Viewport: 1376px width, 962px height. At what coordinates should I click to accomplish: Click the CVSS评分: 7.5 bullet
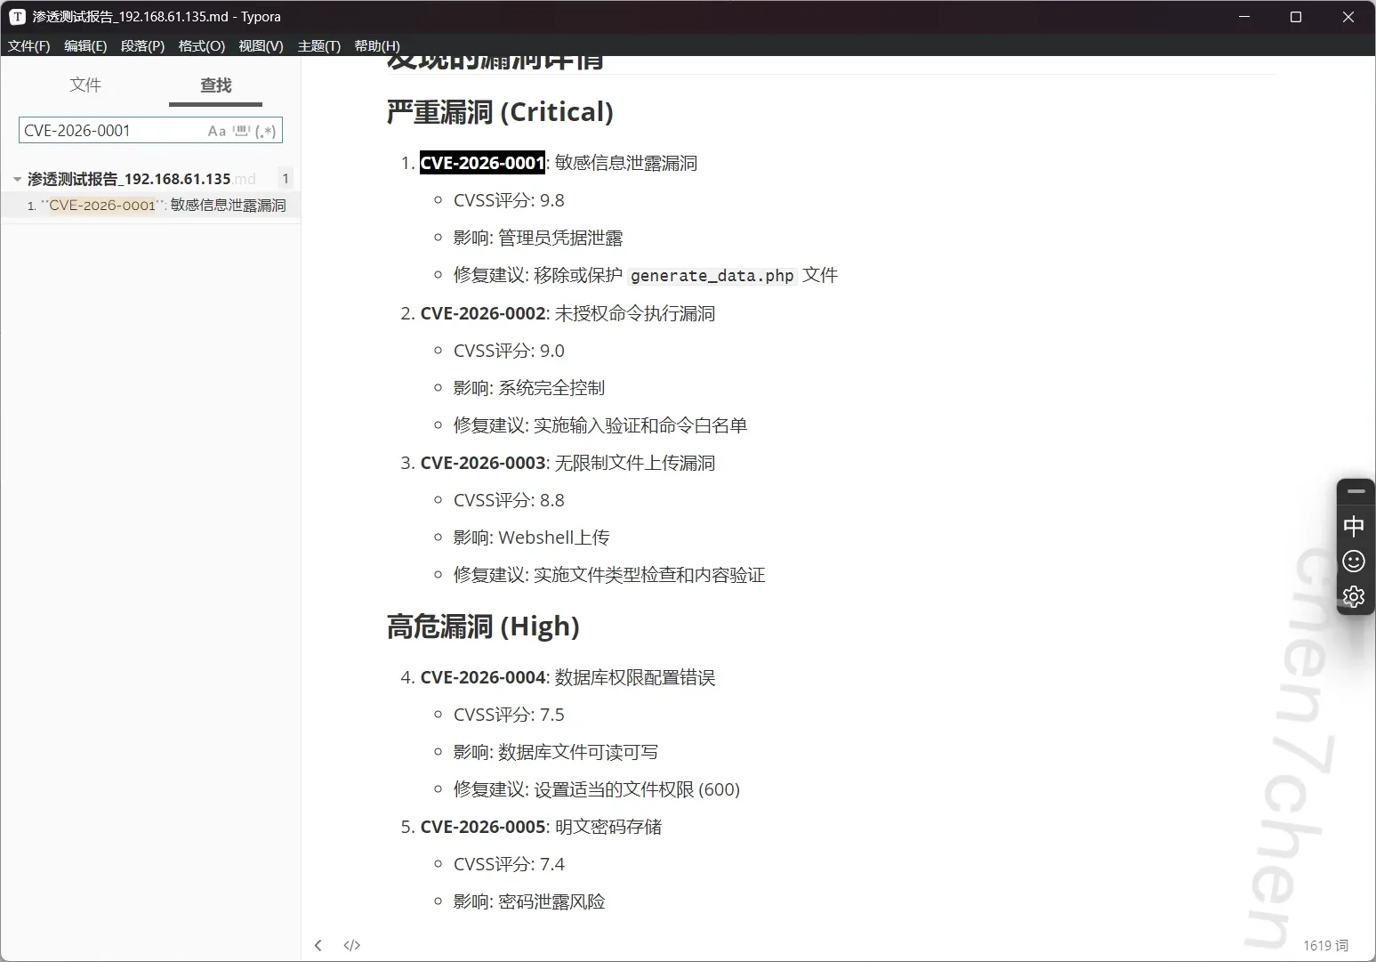[x=509, y=715]
